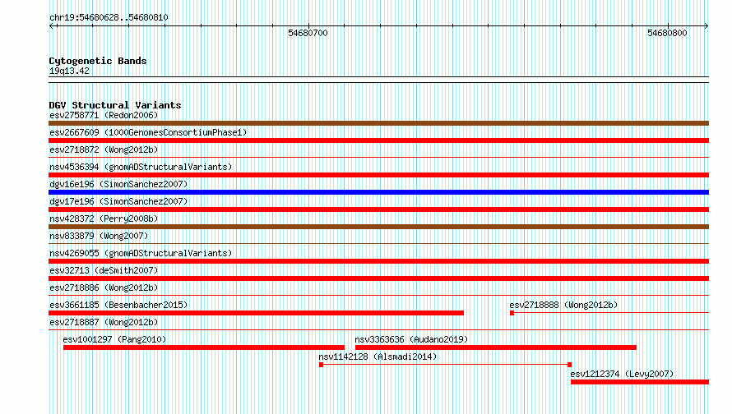
Task: Click the red bar of esv1212374
Action: click(x=640, y=382)
